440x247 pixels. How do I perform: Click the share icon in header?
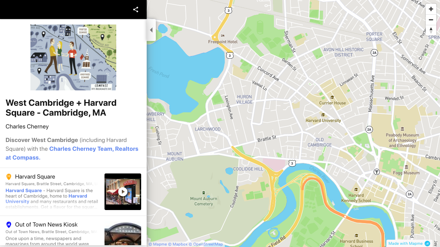click(x=136, y=10)
